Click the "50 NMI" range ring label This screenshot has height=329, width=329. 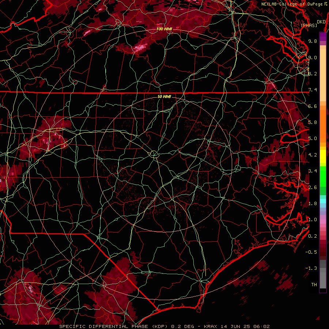[164, 97]
